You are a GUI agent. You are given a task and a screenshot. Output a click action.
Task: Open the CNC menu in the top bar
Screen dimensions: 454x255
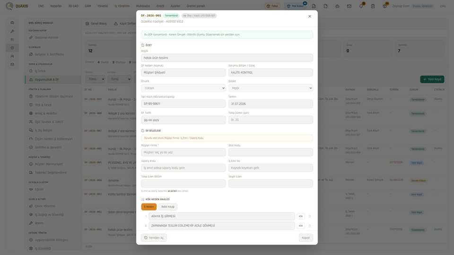point(41,6)
